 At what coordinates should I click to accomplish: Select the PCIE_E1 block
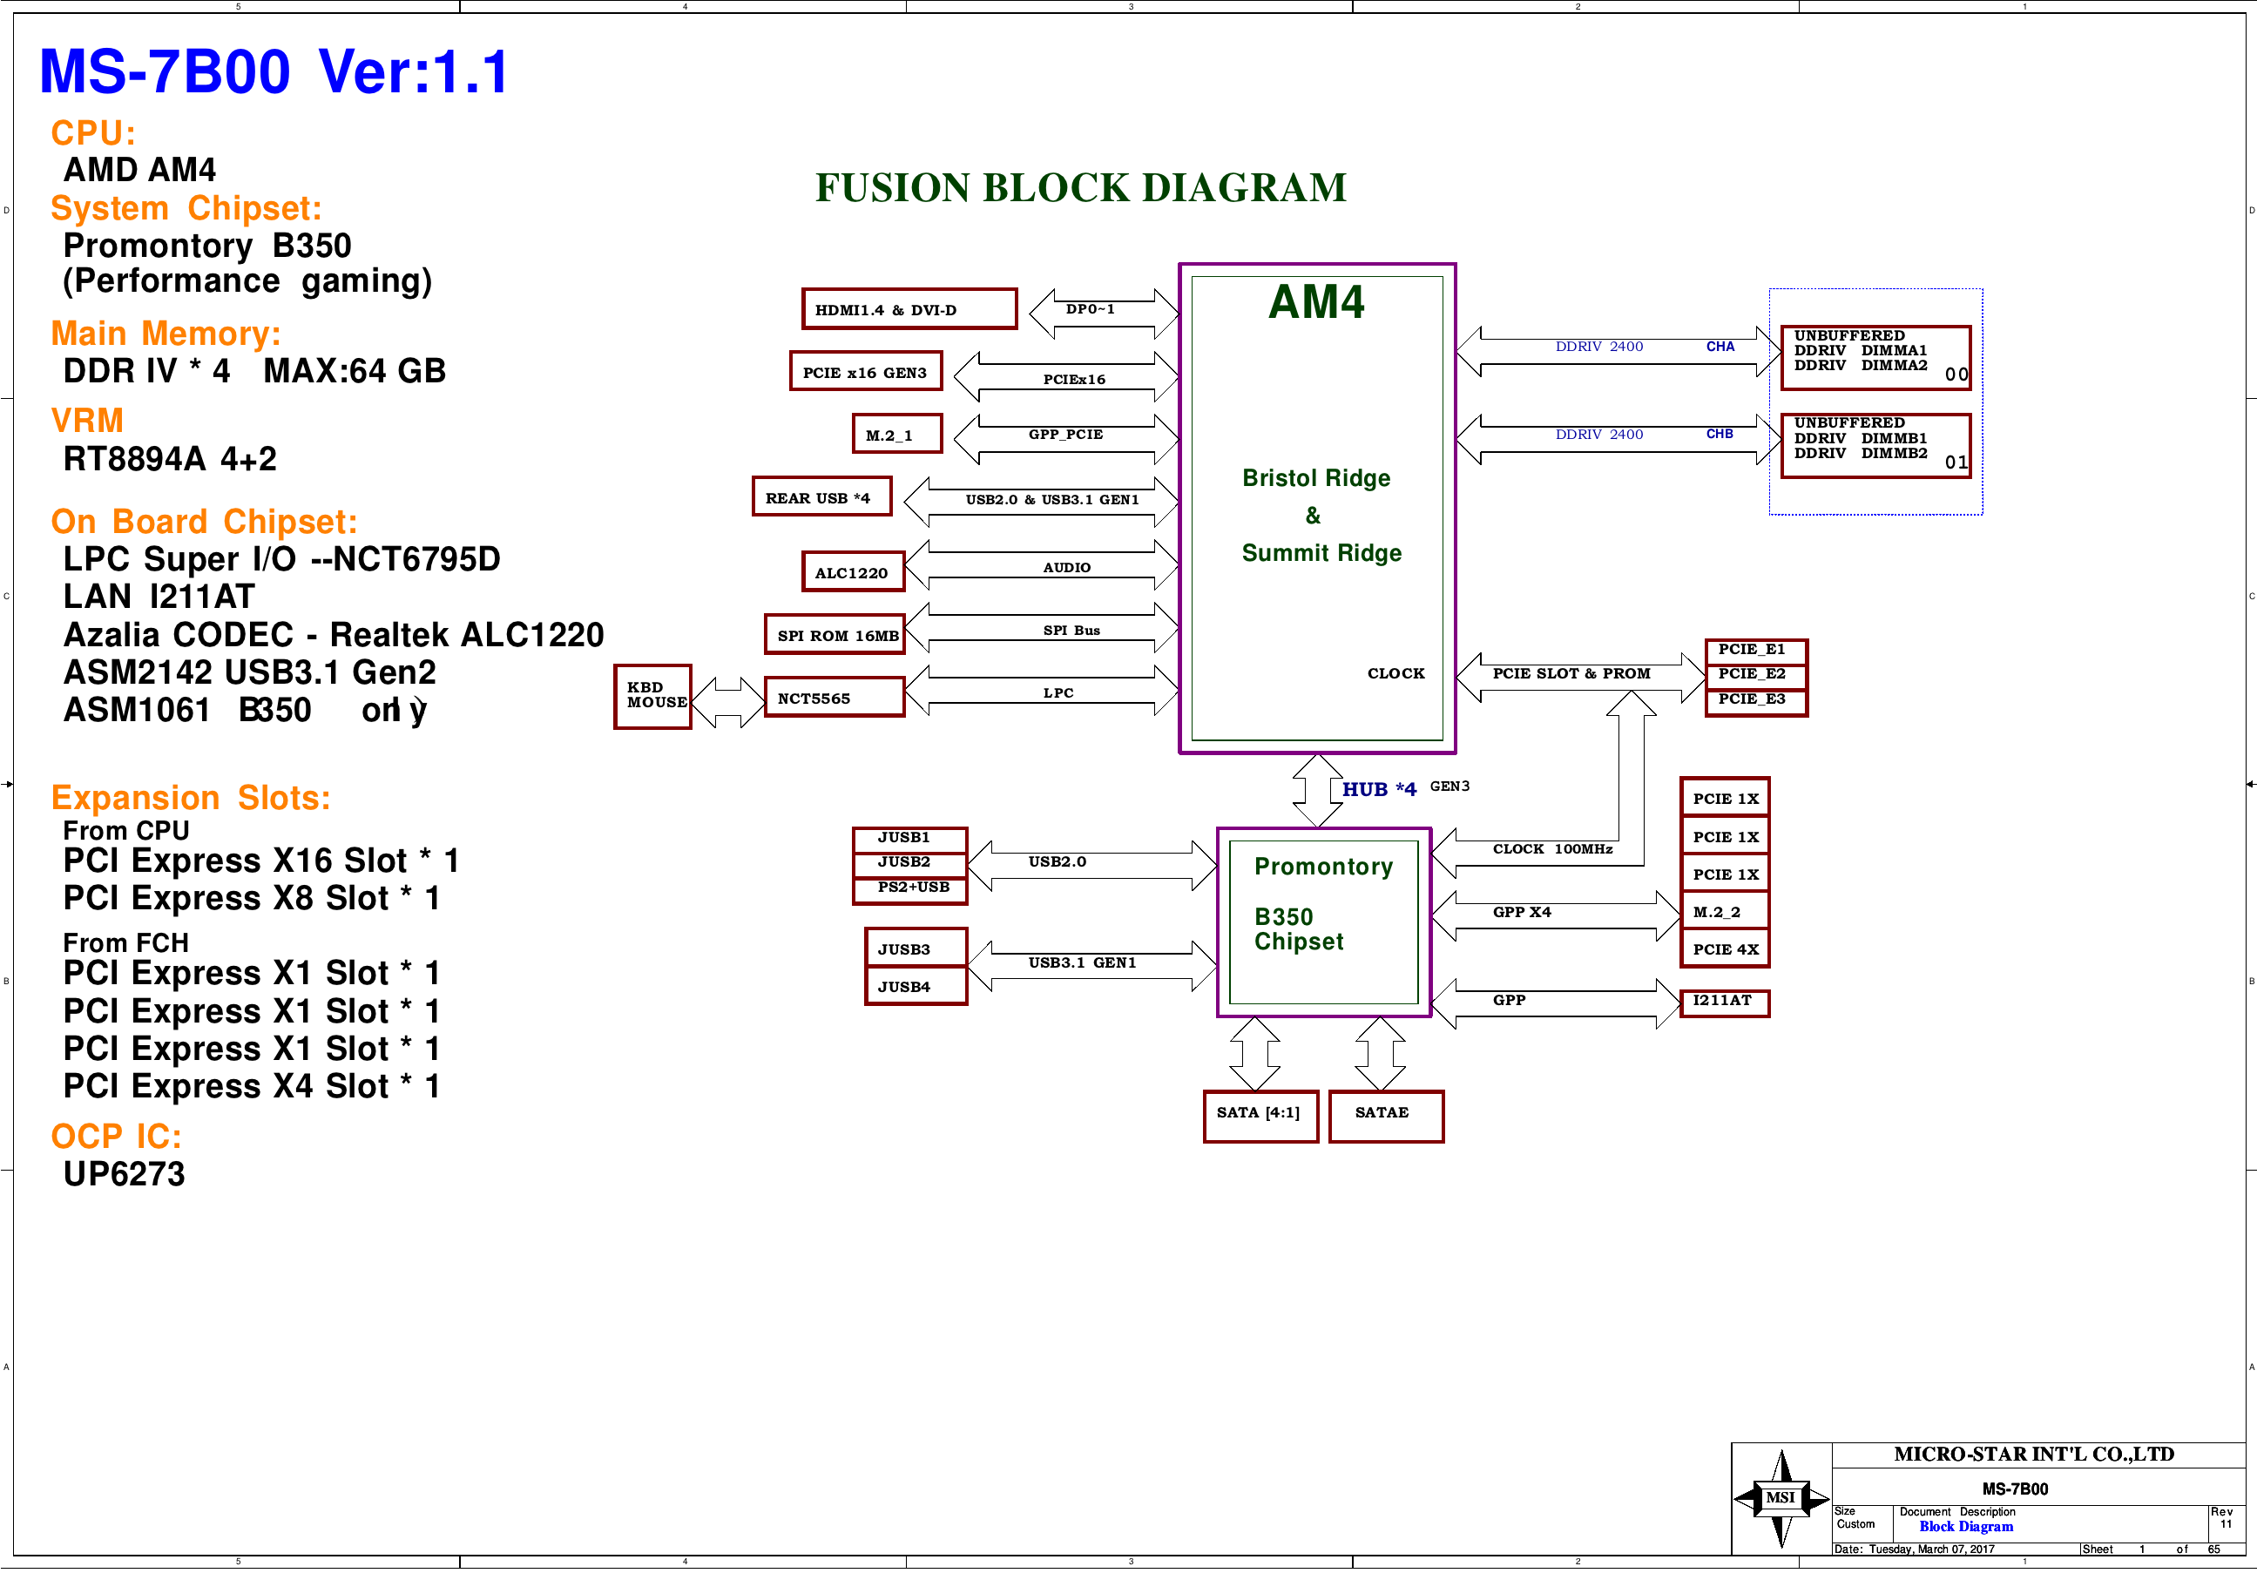point(1755,650)
